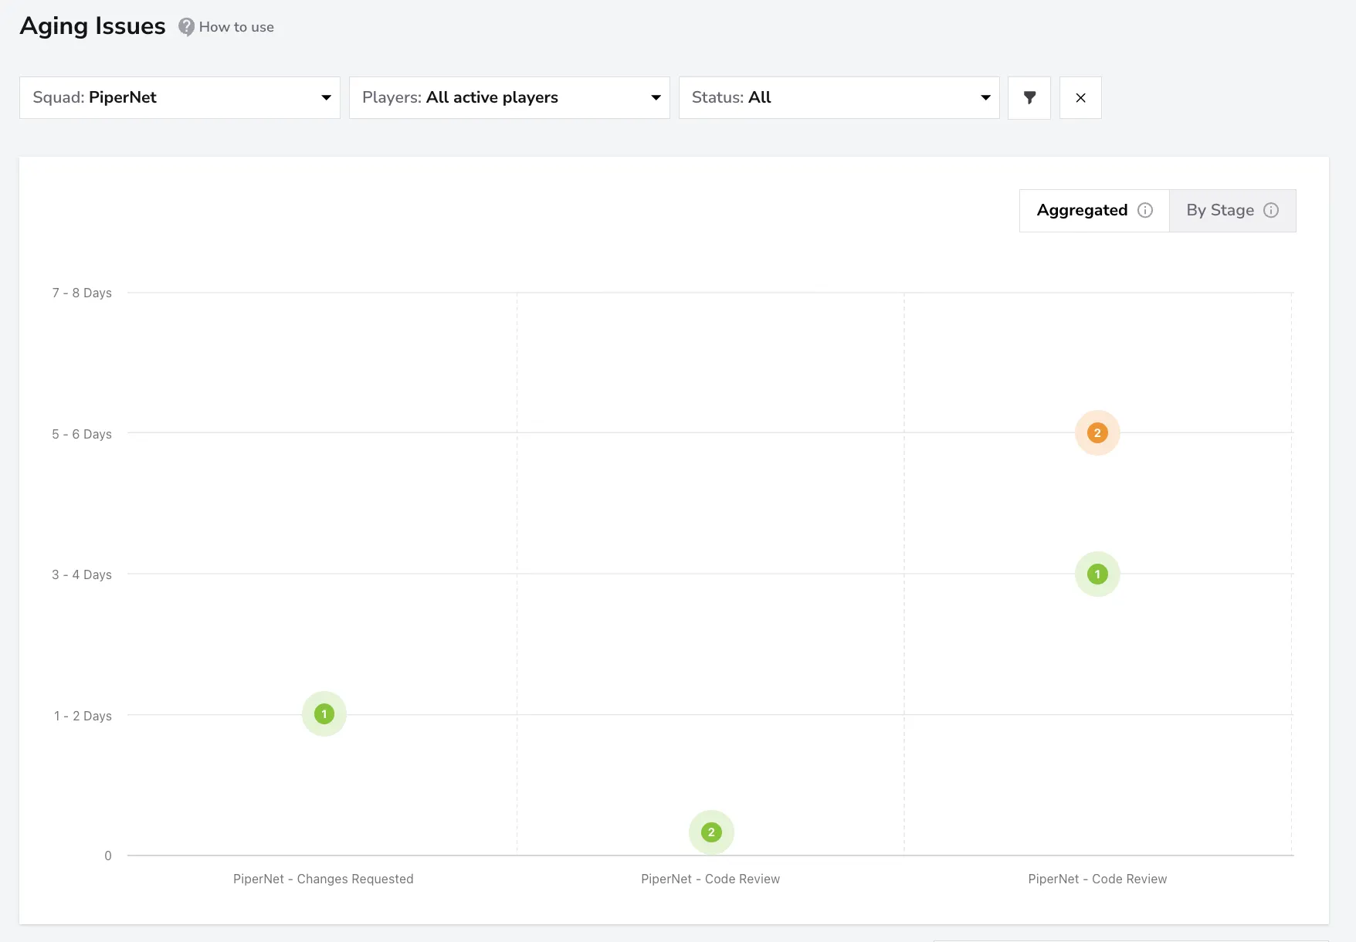This screenshot has height=942, width=1356.
Task: Open the Players: All active players dropdown
Action: click(x=510, y=97)
